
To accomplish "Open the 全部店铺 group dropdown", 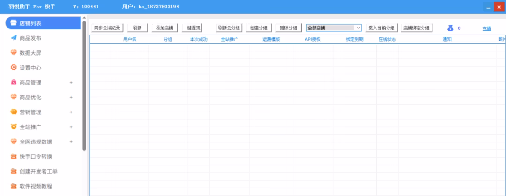I will [358, 28].
